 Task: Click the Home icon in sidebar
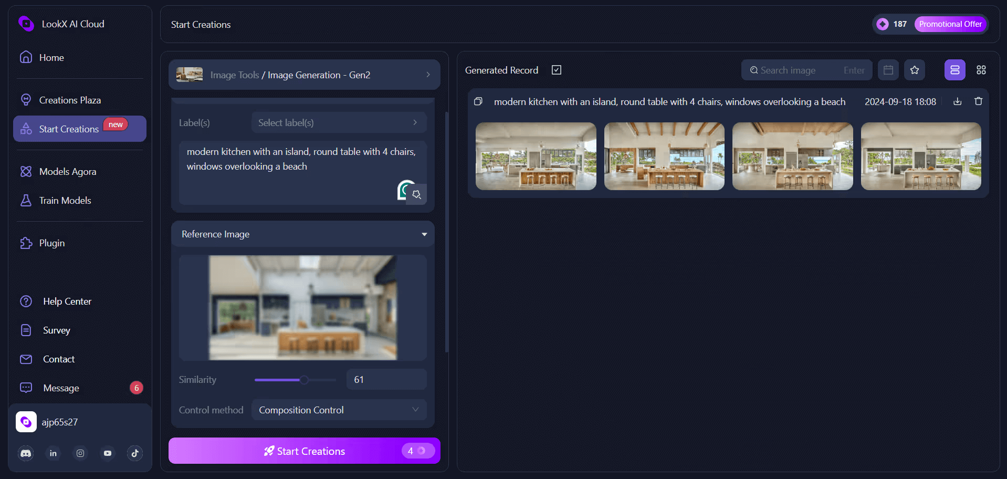click(x=26, y=57)
